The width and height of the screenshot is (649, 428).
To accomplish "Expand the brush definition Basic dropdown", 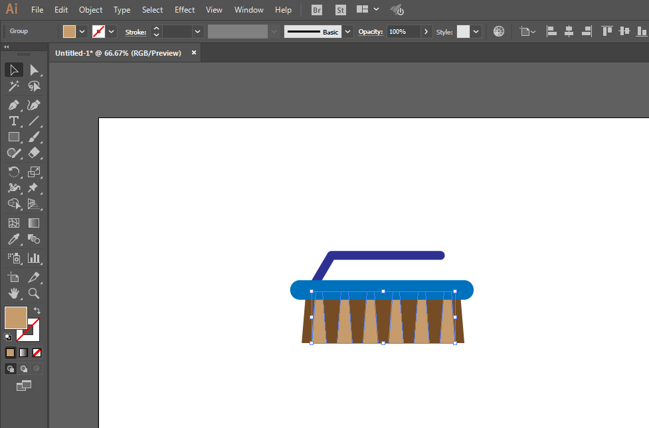I will [347, 32].
